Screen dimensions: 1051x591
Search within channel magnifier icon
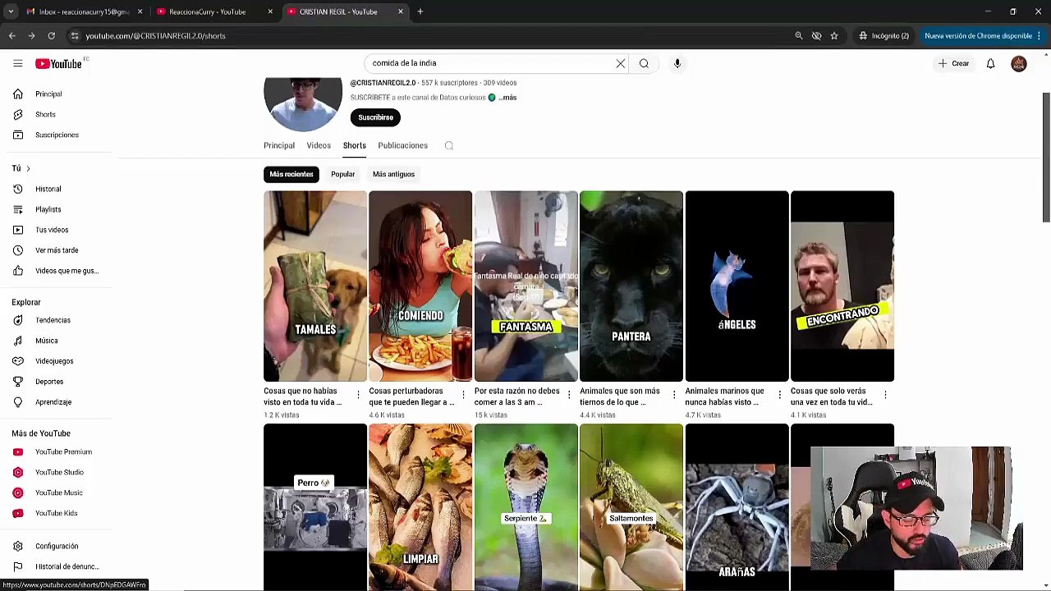tap(449, 145)
